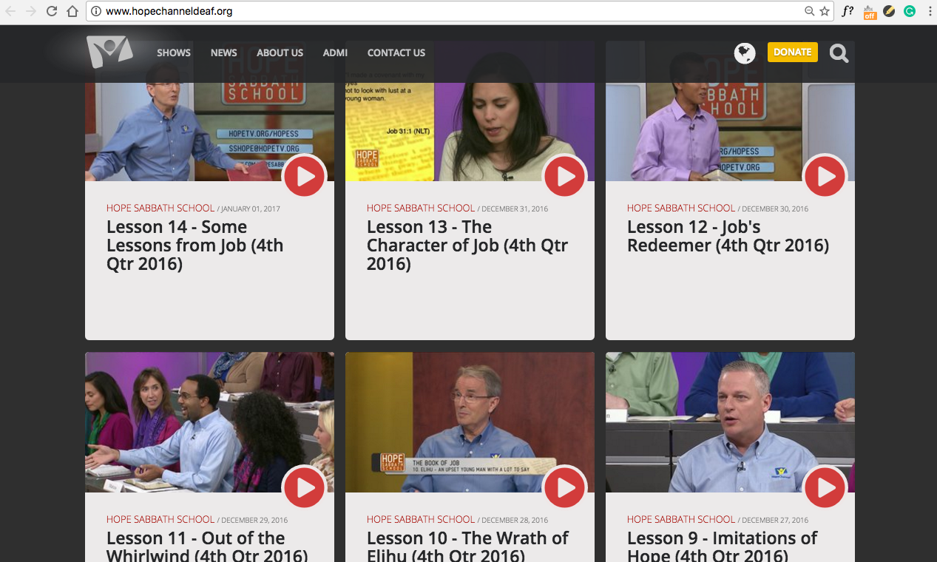
Task: Play Lesson 13 video with red play button
Action: point(565,176)
